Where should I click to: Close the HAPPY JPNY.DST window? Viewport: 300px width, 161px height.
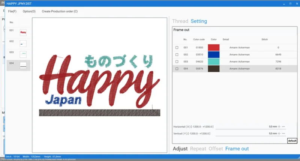[297, 4]
